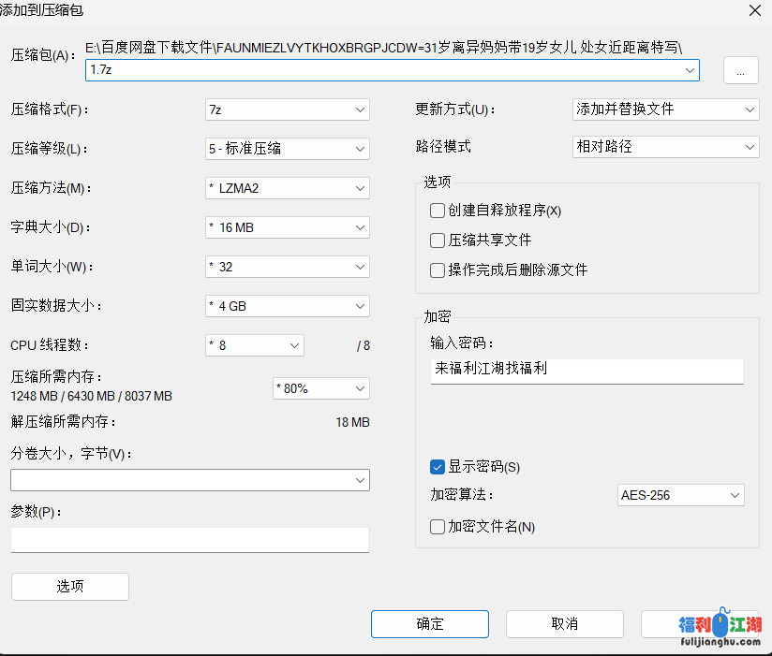The height and width of the screenshot is (656, 772).
Task: Toggle the 压缩共享文件 checkbox
Action: coord(438,241)
